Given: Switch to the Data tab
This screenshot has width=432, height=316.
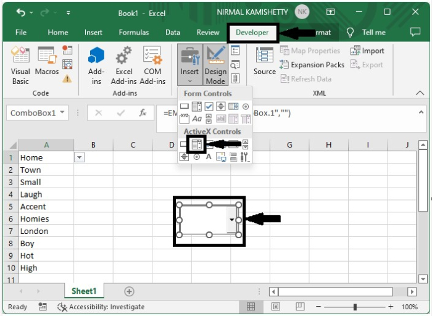Looking at the screenshot, I should click(173, 33).
